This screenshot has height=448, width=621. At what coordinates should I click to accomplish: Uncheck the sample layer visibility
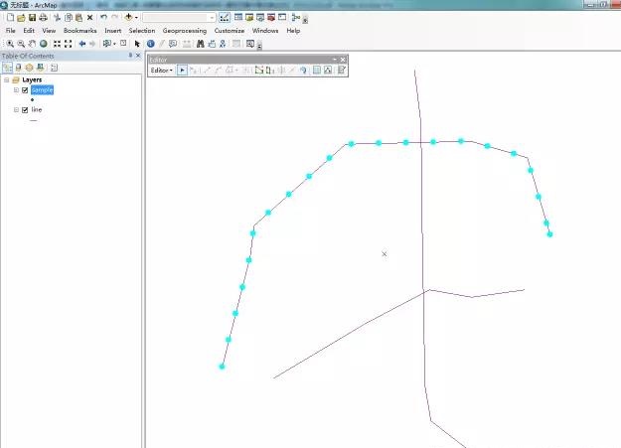[25, 90]
